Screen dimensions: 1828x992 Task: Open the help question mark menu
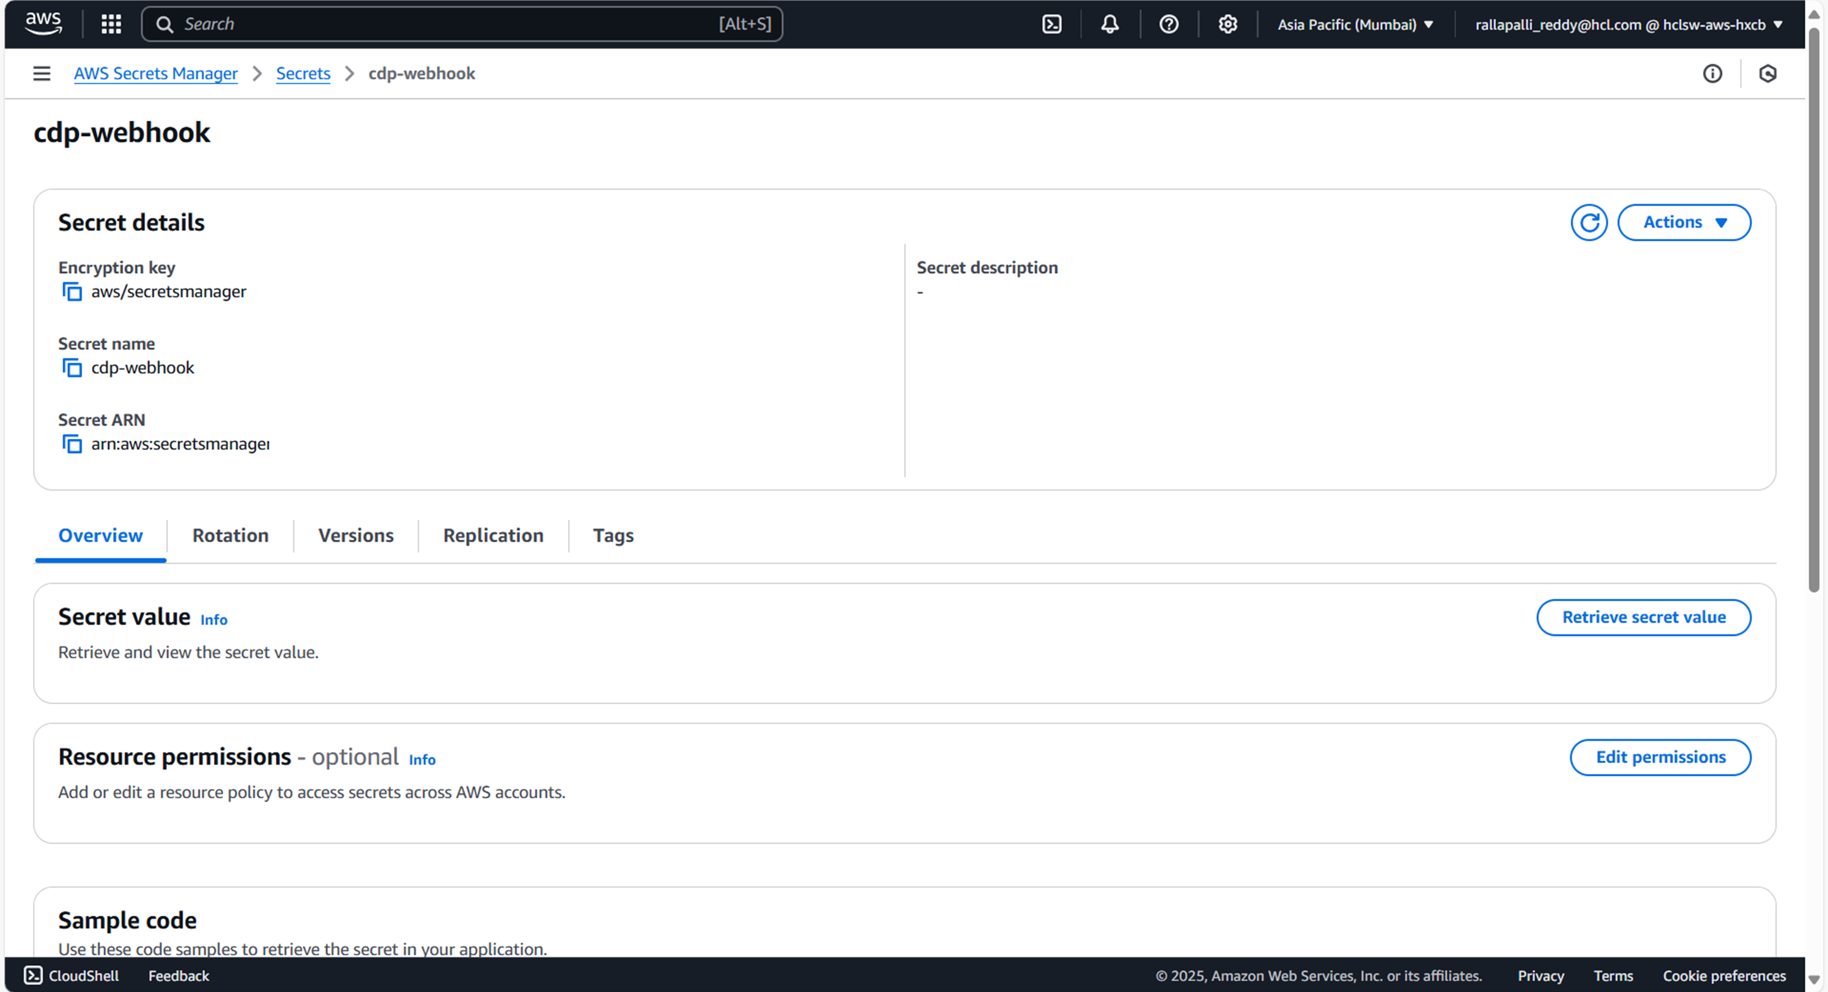point(1169,24)
